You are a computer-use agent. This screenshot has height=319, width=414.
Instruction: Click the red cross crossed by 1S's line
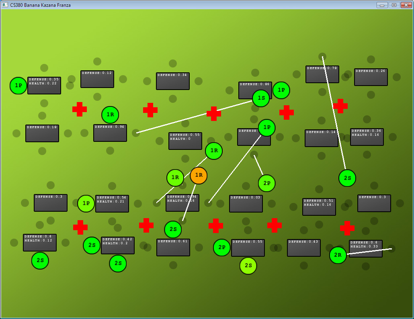pos(214,114)
